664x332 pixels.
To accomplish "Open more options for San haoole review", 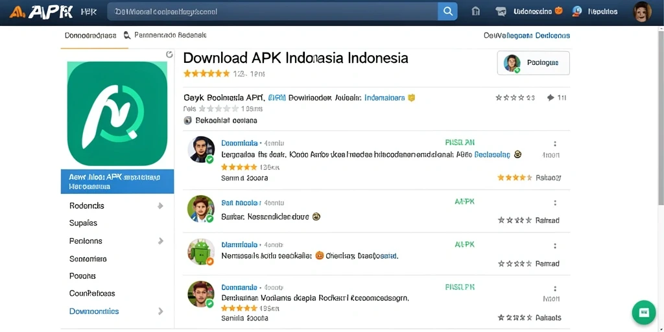I will coord(555,203).
